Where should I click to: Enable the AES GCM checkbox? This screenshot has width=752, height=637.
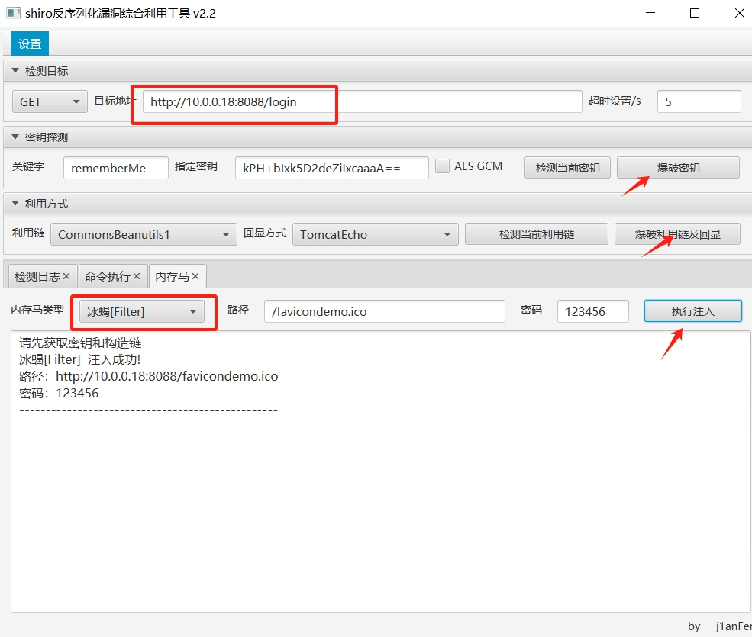coord(442,166)
